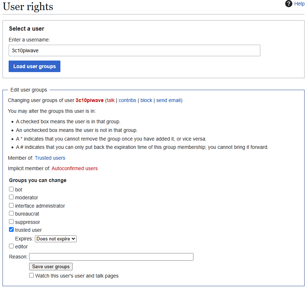
Task: Click the Help question mark icon
Action: [x=288, y=4]
